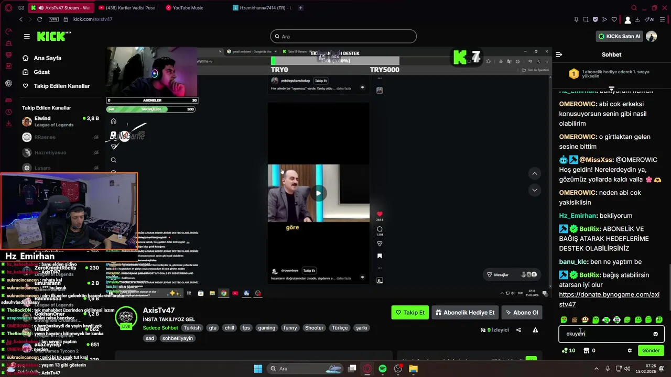Select the gta tag
The height and width of the screenshot is (377, 671).
tap(212, 328)
